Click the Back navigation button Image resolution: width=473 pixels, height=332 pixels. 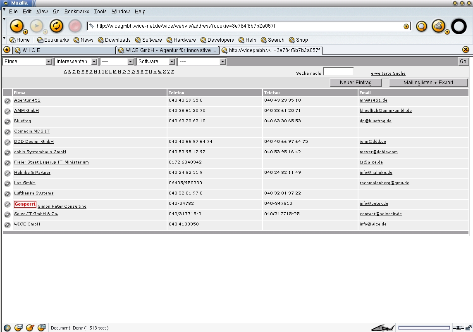point(17,26)
